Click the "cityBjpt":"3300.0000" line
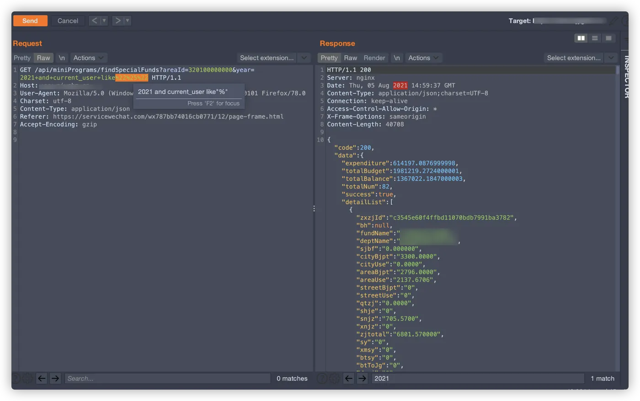 [x=398, y=256]
